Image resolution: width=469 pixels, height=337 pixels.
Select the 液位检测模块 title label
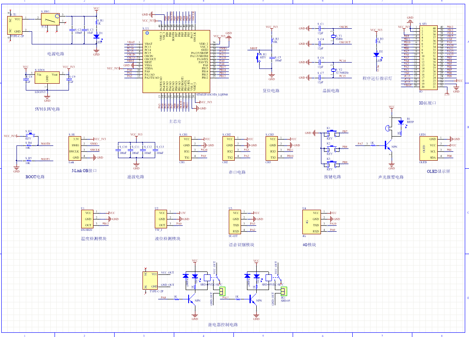click(167, 238)
